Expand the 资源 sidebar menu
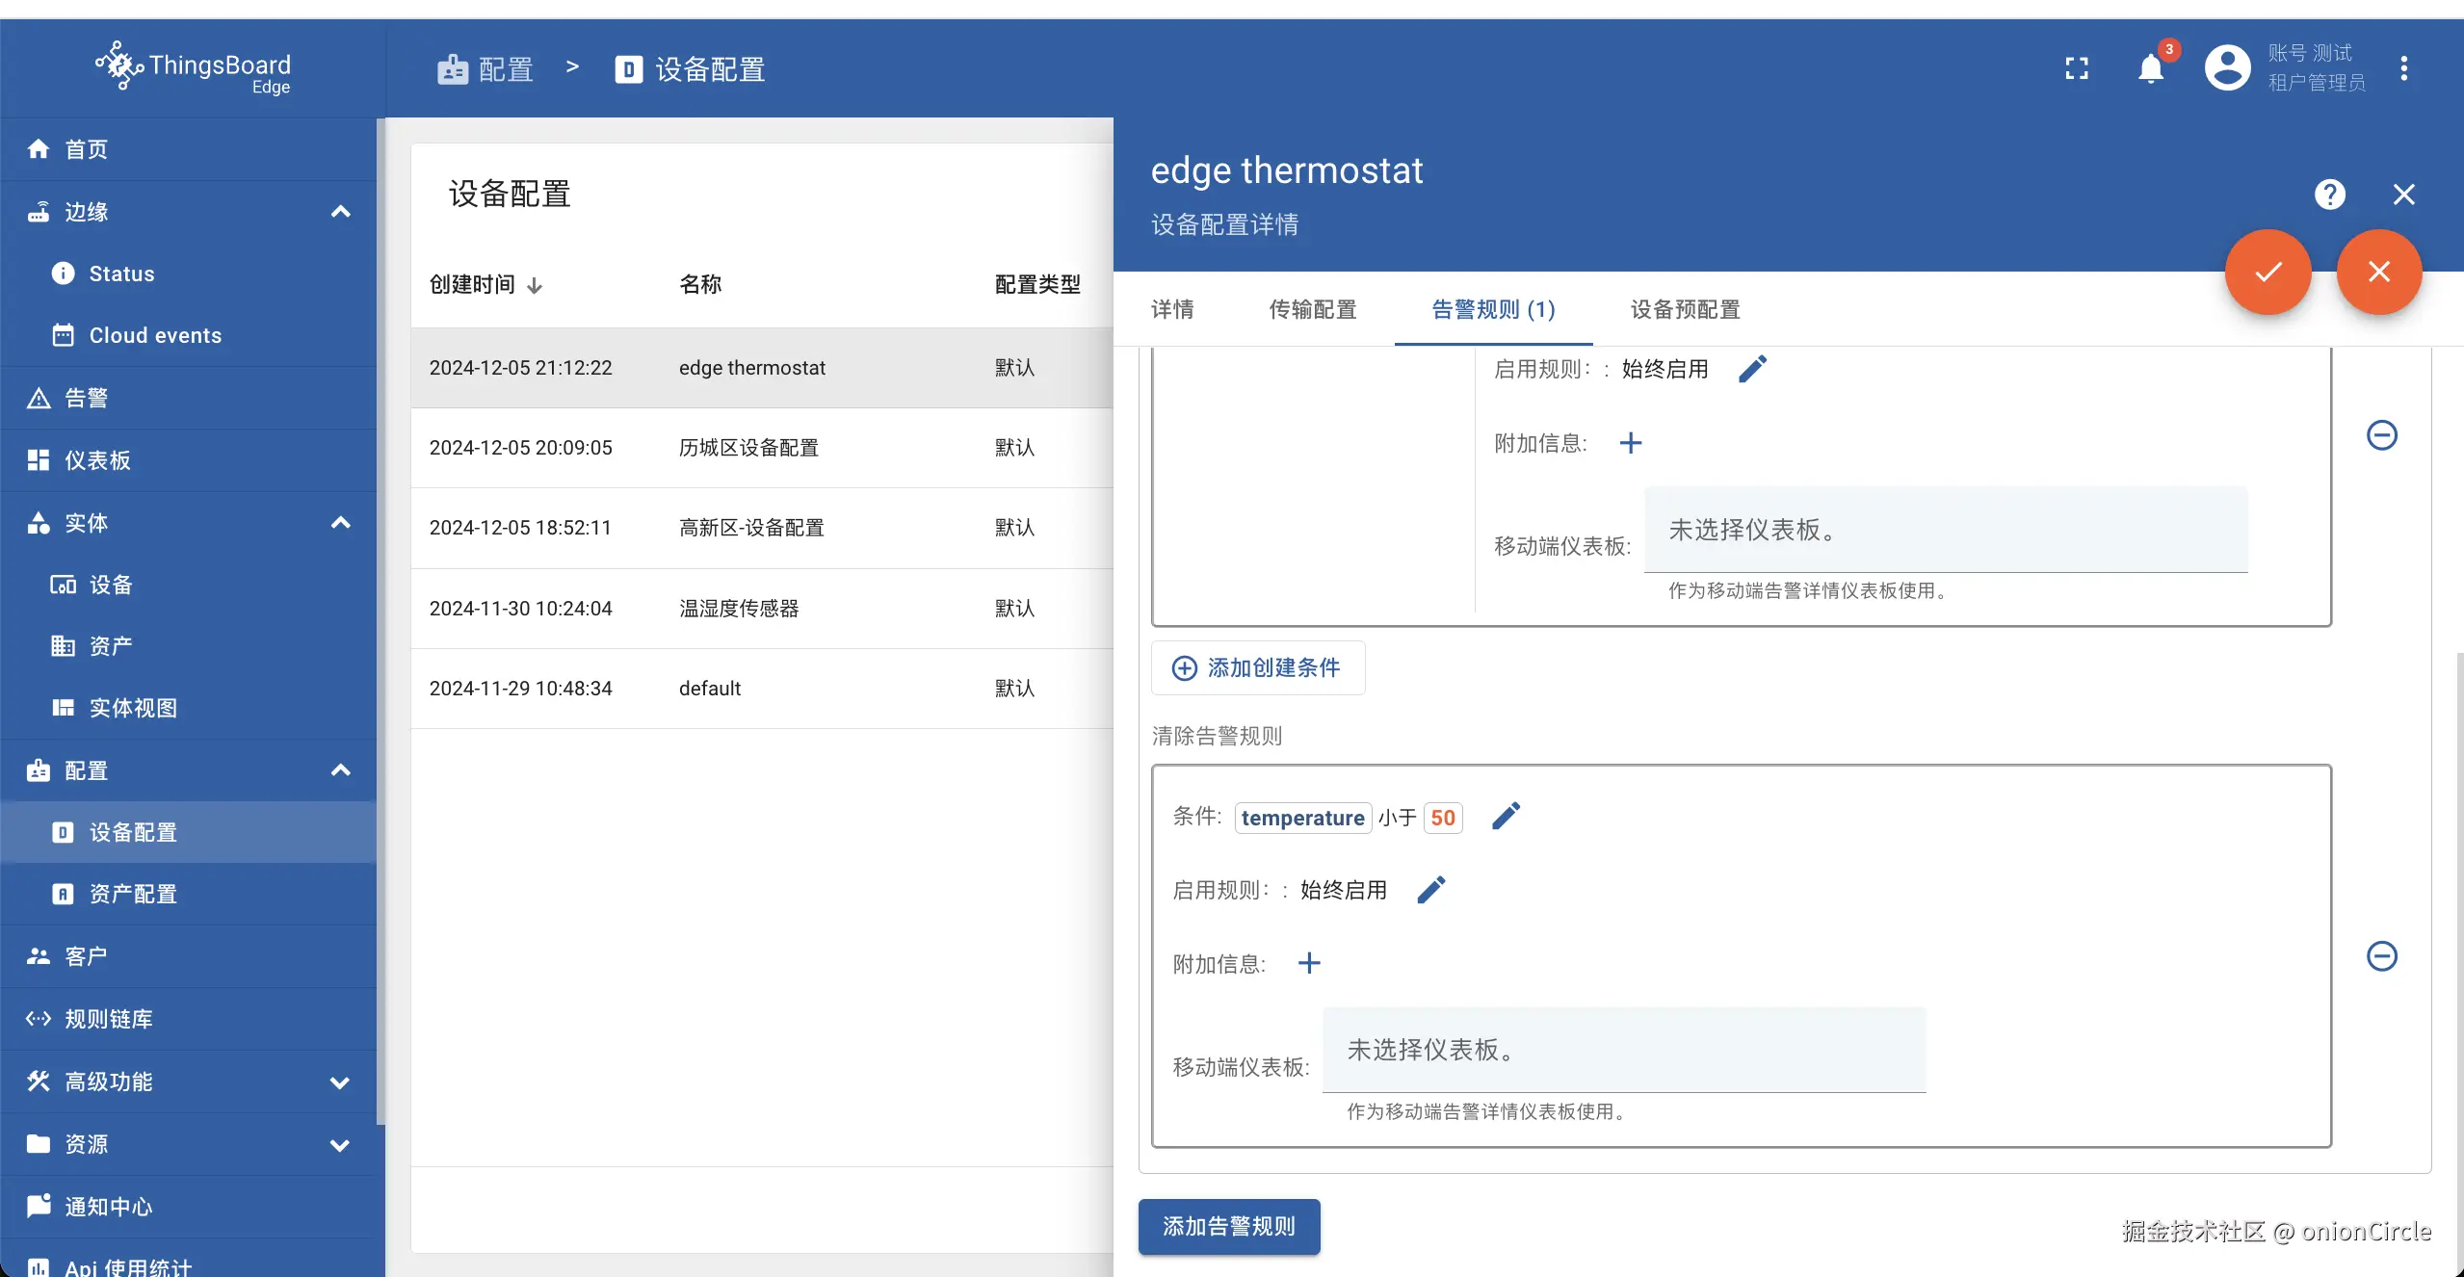This screenshot has height=1277, width=2464. [x=340, y=1145]
